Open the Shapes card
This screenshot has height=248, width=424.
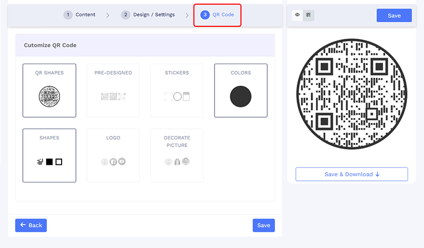tap(49, 156)
